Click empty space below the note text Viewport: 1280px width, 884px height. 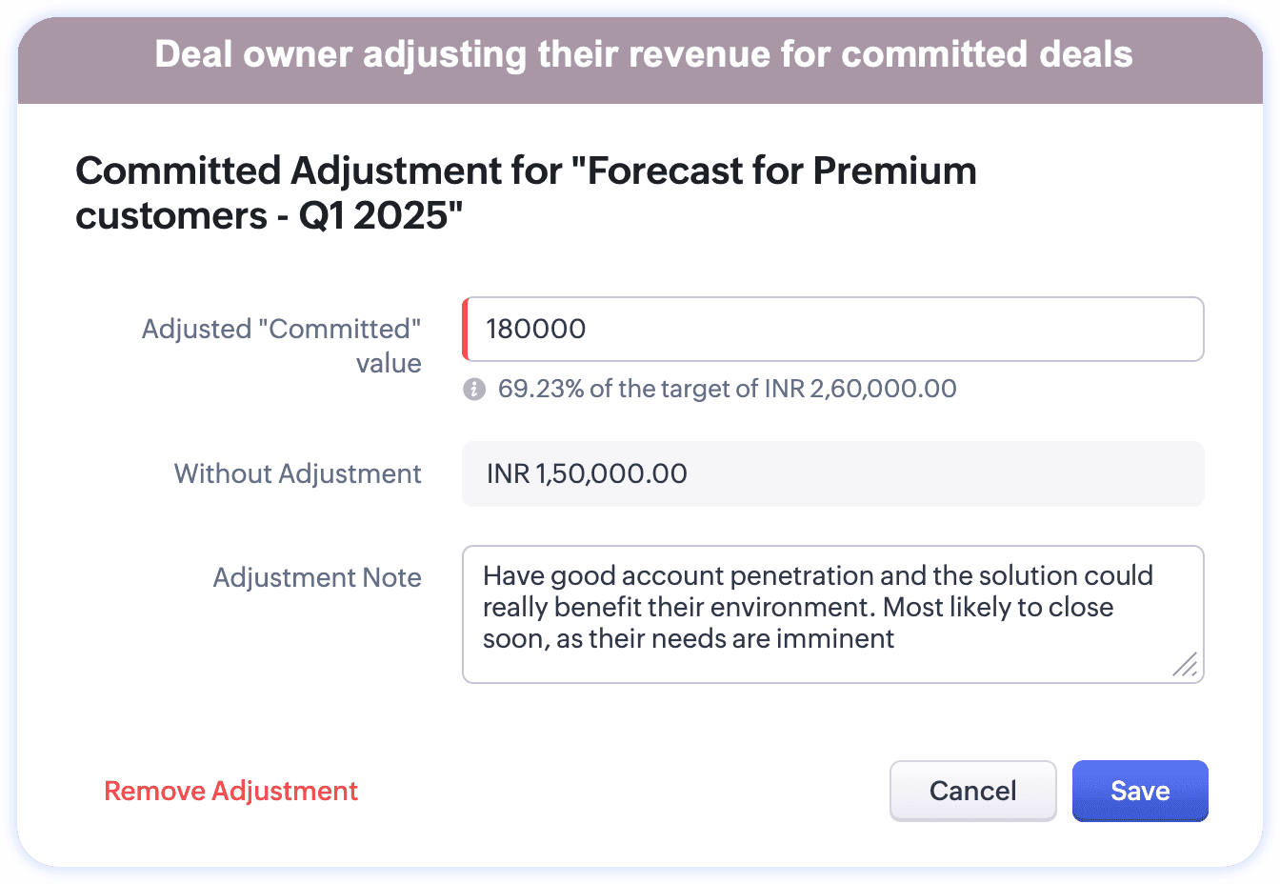tap(810, 667)
